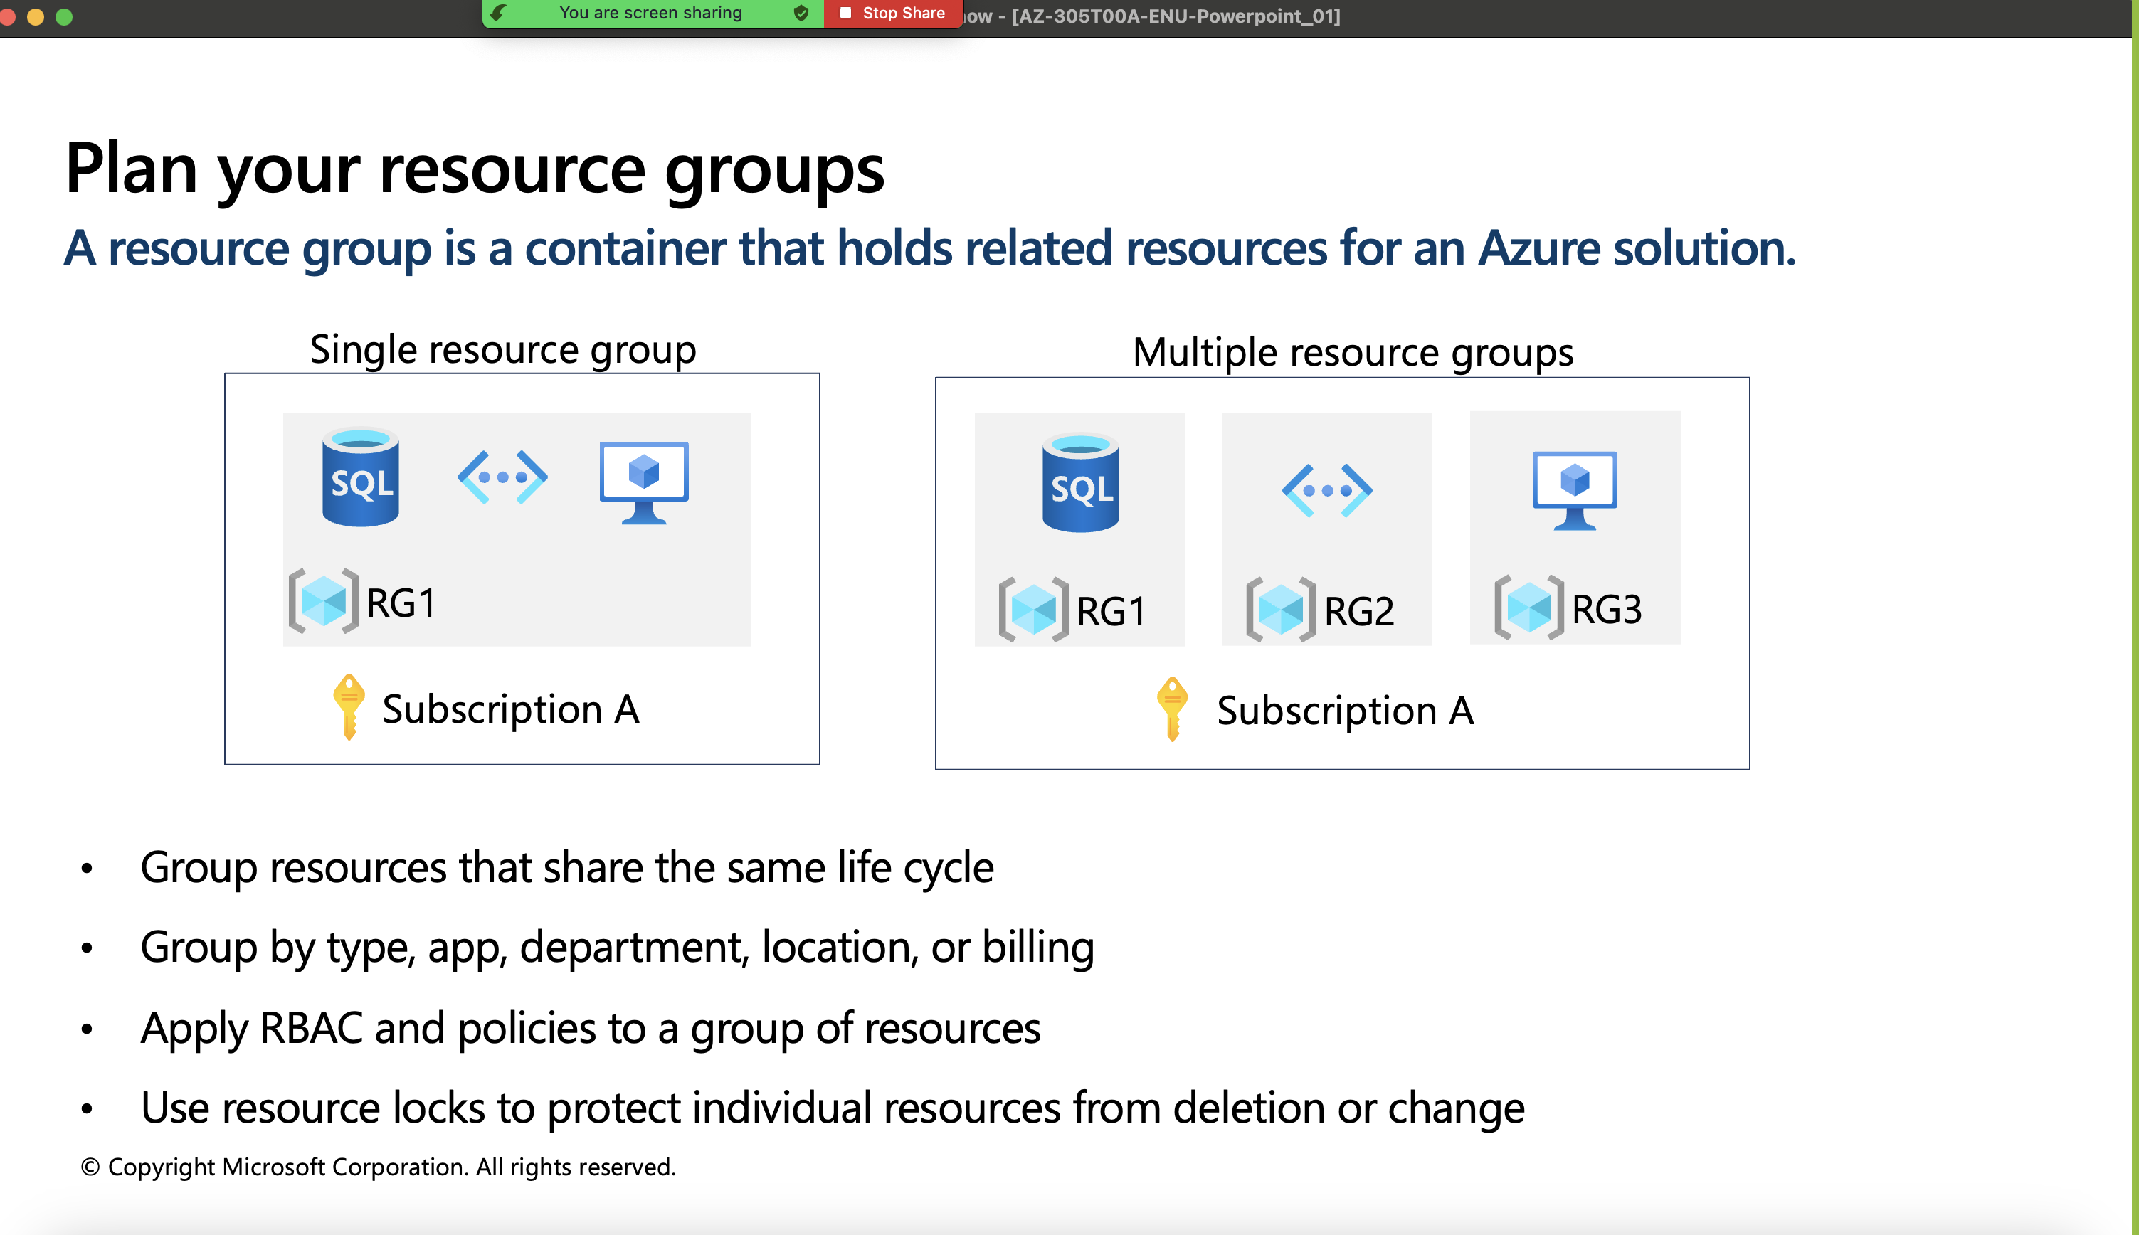Click the green fullscreen window button

tap(65, 17)
